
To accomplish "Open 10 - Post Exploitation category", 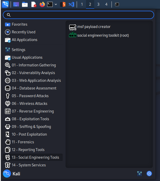I will pyautogui.click(x=33, y=134).
